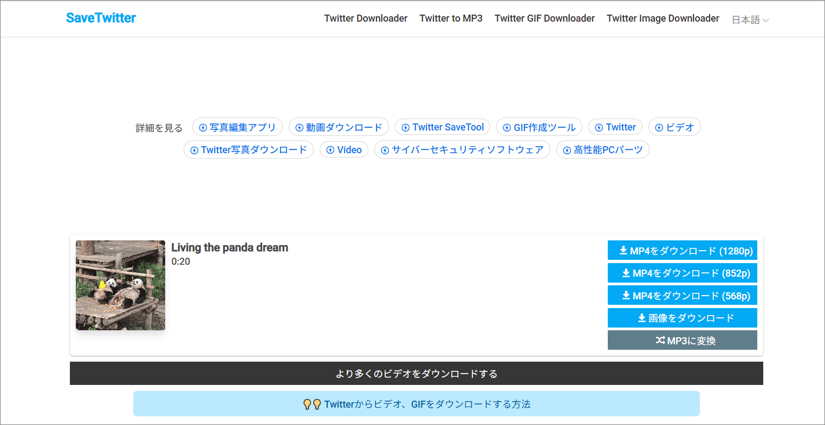Click the arrow icon in the Twitter SaveTool pill
Image resolution: width=825 pixels, height=425 pixels.
tap(405, 127)
